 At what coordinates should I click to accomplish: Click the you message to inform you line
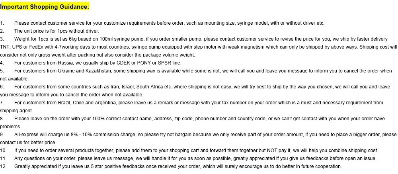(72, 95)
